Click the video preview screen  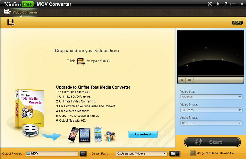pyautogui.click(x=211, y=53)
